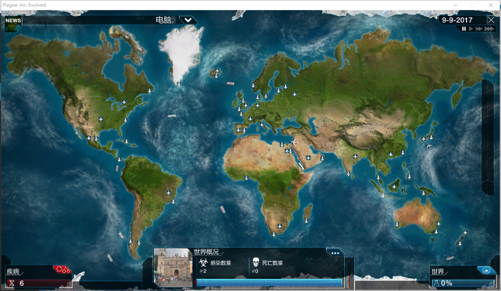Image resolution: width=501 pixels, height=291 pixels.
Task: Expand world overview with the three-dots button
Action: coord(335,252)
